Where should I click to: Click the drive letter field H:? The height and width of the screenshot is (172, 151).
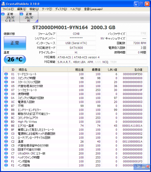[76, 52]
